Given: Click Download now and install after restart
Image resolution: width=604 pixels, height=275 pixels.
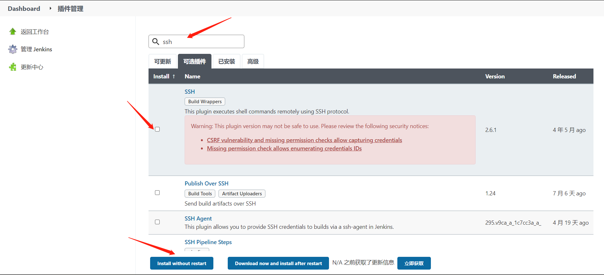Looking at the screenshot, I should coord(278,264).
